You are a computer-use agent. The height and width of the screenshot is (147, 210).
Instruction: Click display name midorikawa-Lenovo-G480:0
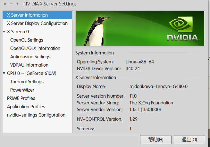pos(158,86)
